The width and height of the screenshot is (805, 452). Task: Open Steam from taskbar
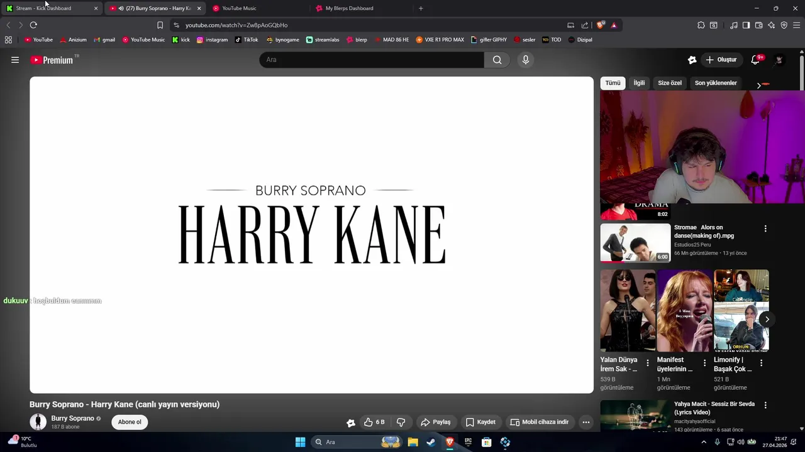pos(431,442)
